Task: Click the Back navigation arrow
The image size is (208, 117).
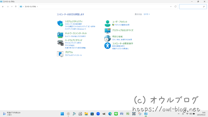Action: coord(3,7)
